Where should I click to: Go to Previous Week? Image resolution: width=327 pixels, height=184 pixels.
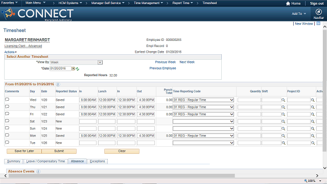click(166, 62)
